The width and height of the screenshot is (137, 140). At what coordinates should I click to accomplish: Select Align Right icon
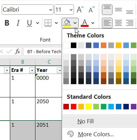point(130,23)
